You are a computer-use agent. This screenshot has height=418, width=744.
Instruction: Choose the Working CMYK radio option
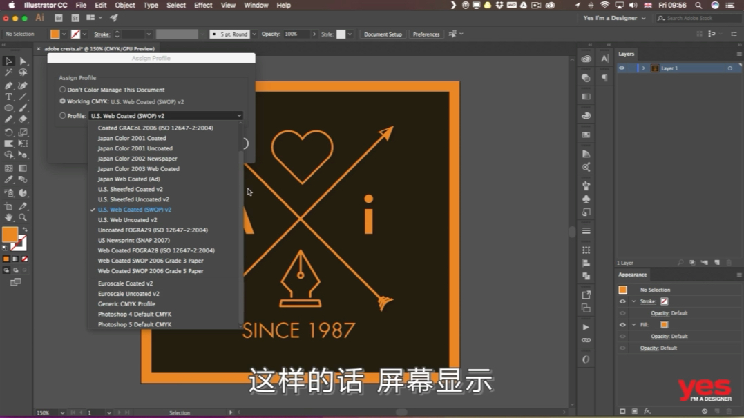tap(62, 101)
